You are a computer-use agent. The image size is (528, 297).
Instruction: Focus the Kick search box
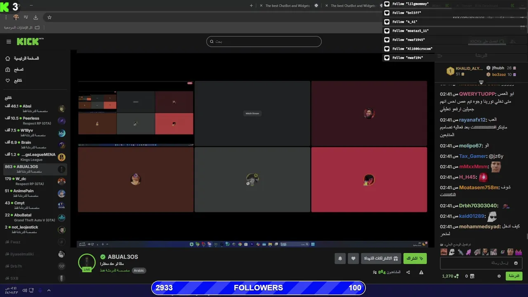(x=264, y=41)
